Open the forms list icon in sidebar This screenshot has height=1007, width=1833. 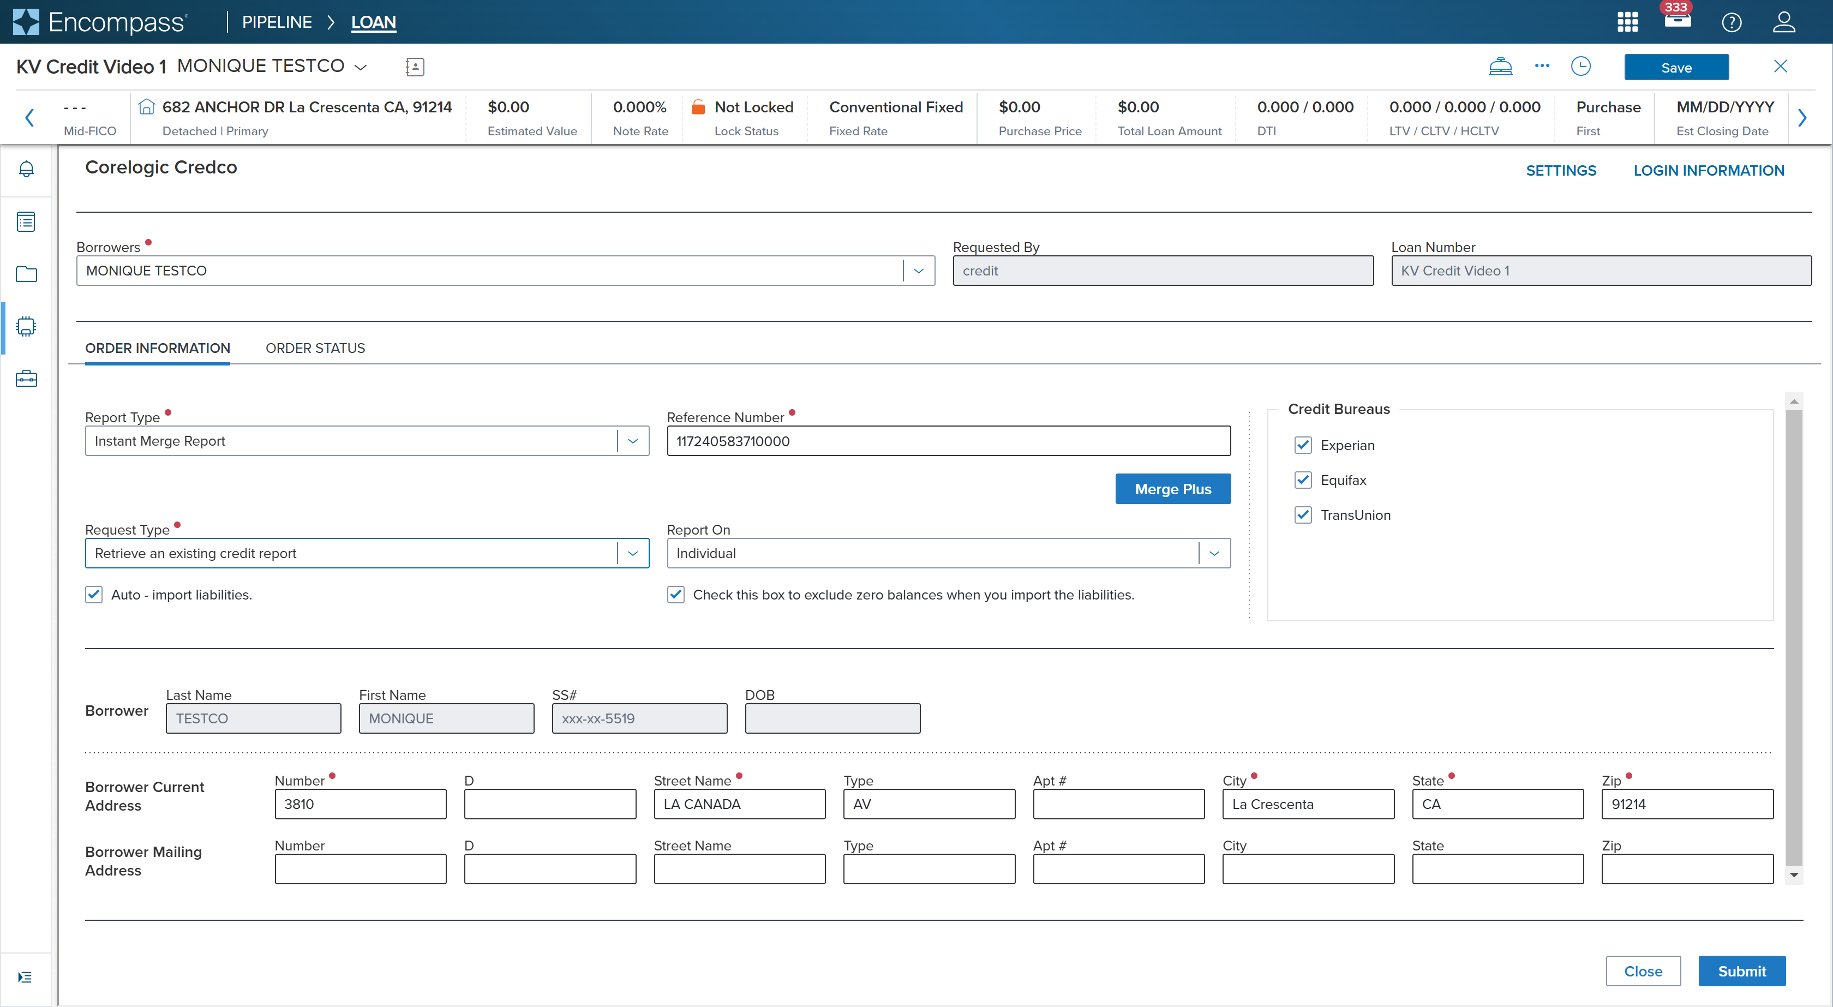coord(26,221)
